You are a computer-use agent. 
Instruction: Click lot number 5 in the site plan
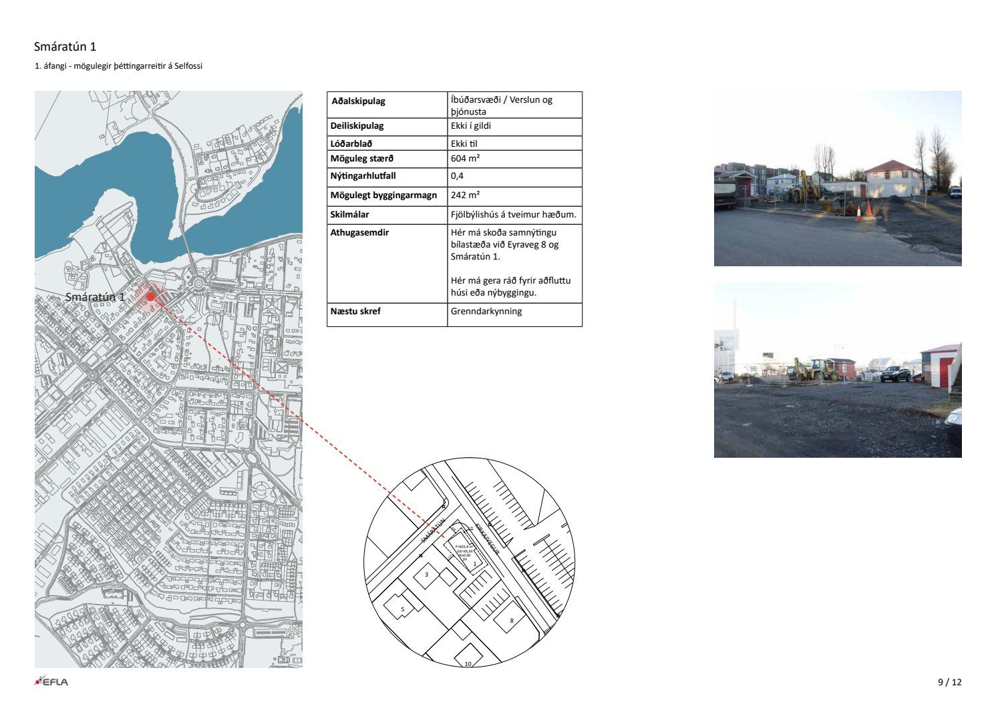(402, 609)
